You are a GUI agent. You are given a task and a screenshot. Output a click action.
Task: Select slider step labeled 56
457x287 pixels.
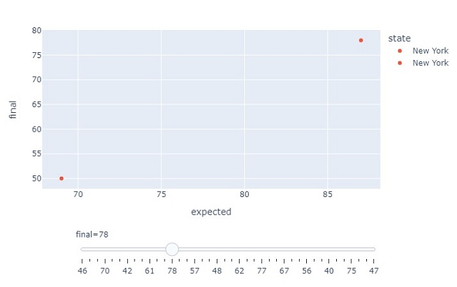[307, 249]
